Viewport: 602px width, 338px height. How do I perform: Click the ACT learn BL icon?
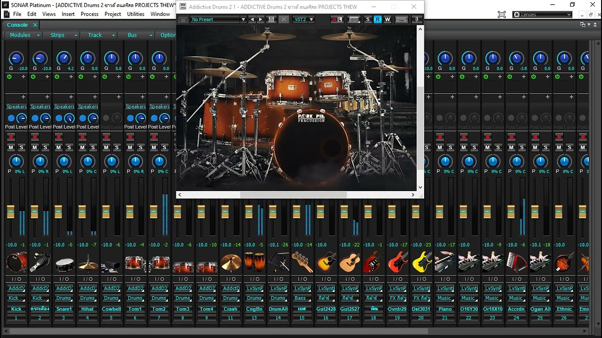[337, 19]
